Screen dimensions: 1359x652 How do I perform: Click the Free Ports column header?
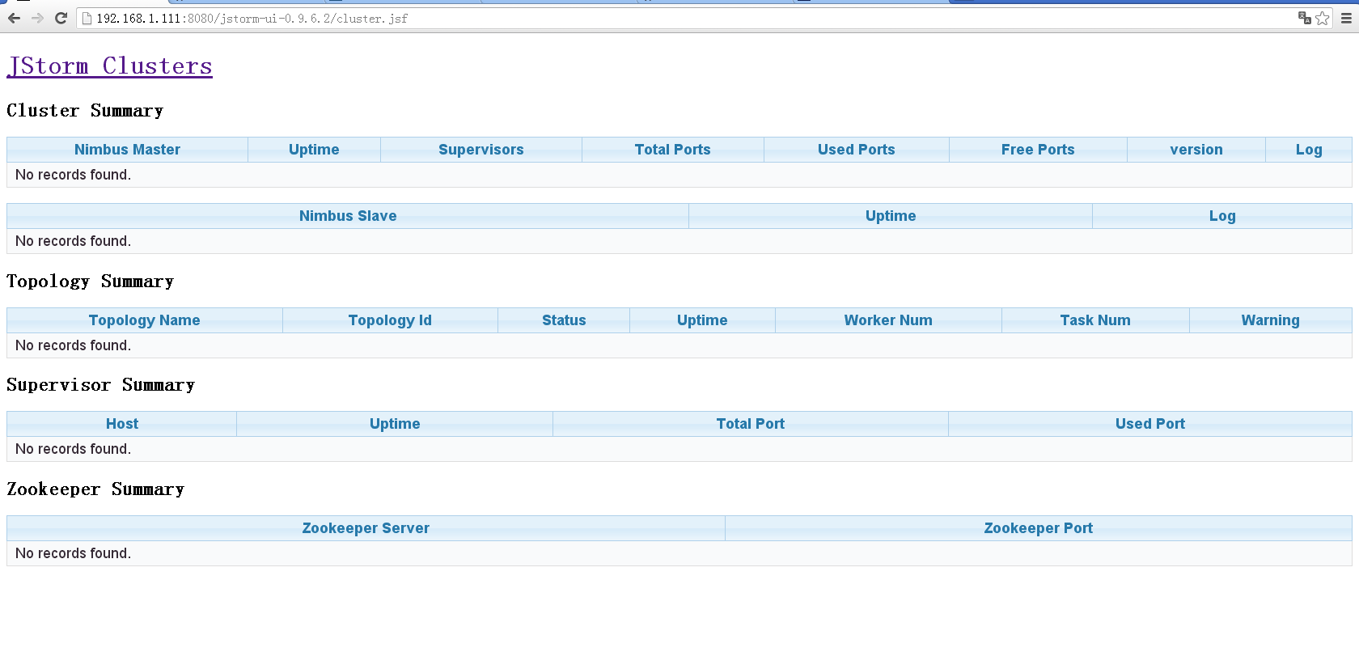[1038, 150]
